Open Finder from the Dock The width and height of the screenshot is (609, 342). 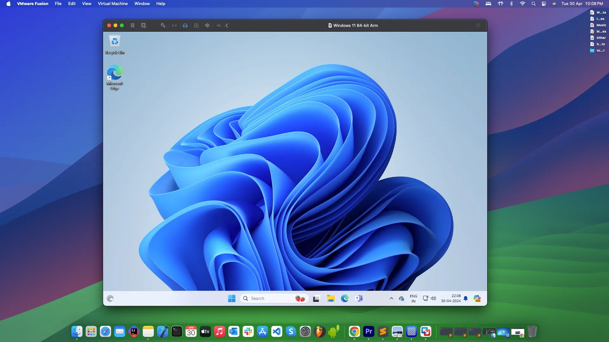77,332
